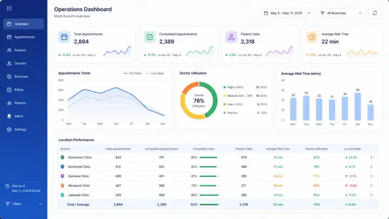389x219 pixels.
Task: Open the Patients menu item
Action: [24, 50]
